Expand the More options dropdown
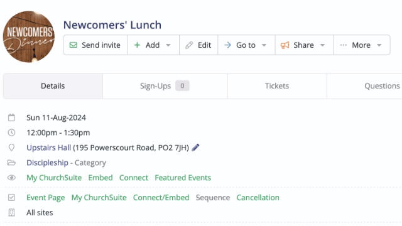This screenshot has height=226, width=402. click(x=362, y=45)
